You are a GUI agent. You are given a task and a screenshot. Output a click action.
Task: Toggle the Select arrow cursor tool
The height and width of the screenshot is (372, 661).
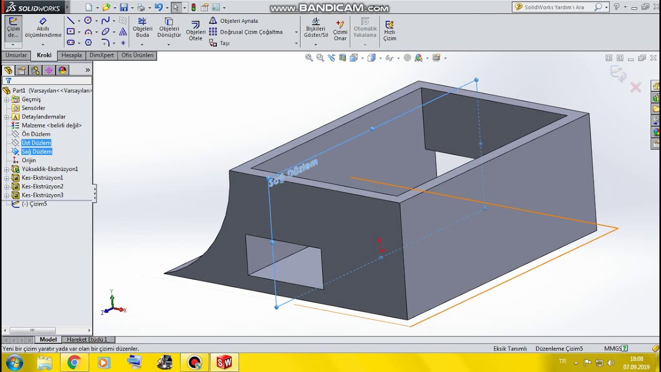point(176,7)
